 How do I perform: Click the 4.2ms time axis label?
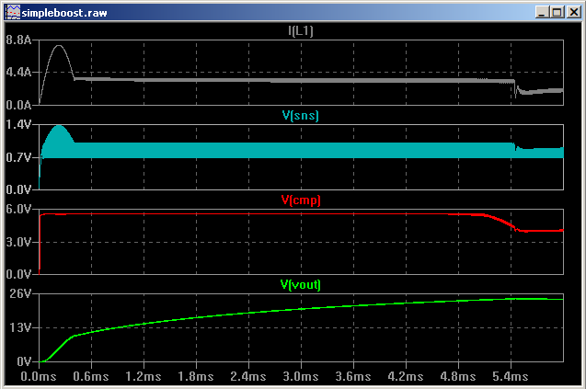406,376
